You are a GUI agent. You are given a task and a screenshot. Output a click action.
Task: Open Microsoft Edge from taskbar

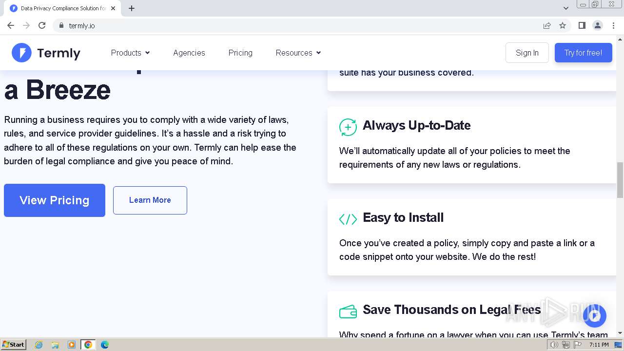click(x=105, y=345)
